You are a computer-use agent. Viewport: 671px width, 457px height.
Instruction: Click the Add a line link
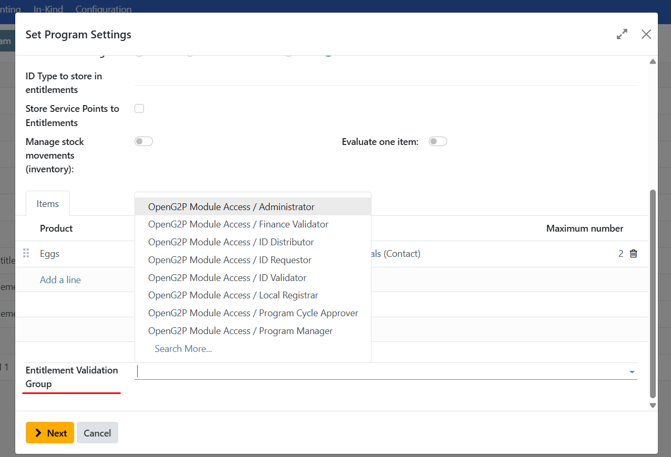pos(60,280)
